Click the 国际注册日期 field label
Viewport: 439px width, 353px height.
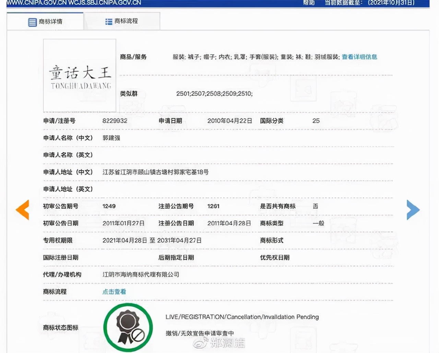61,257
